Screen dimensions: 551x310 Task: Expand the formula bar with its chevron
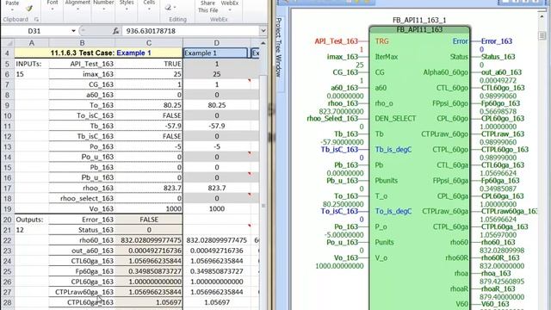pyautogui.click(x=263, y=31)
